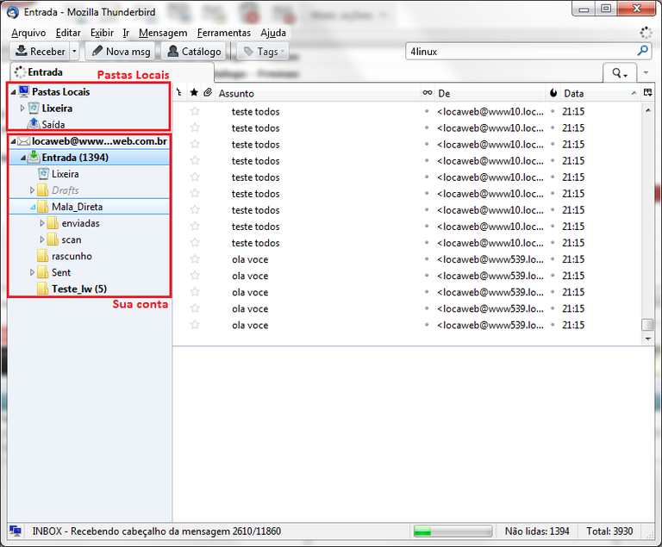Expand the enviadas folder
The height and width of the screenshot is (547, 662).
41,223
